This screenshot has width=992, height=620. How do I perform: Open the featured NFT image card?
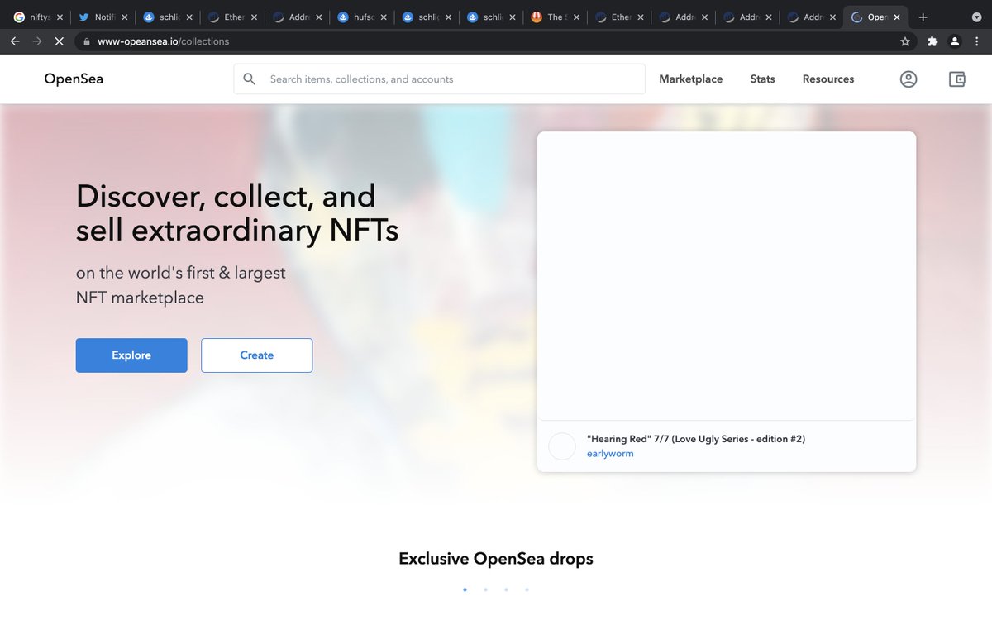point(727,276)
